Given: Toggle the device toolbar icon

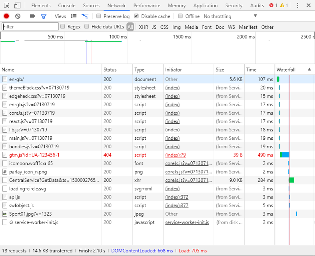Looking at the screenshot, I should pos(17,6).
